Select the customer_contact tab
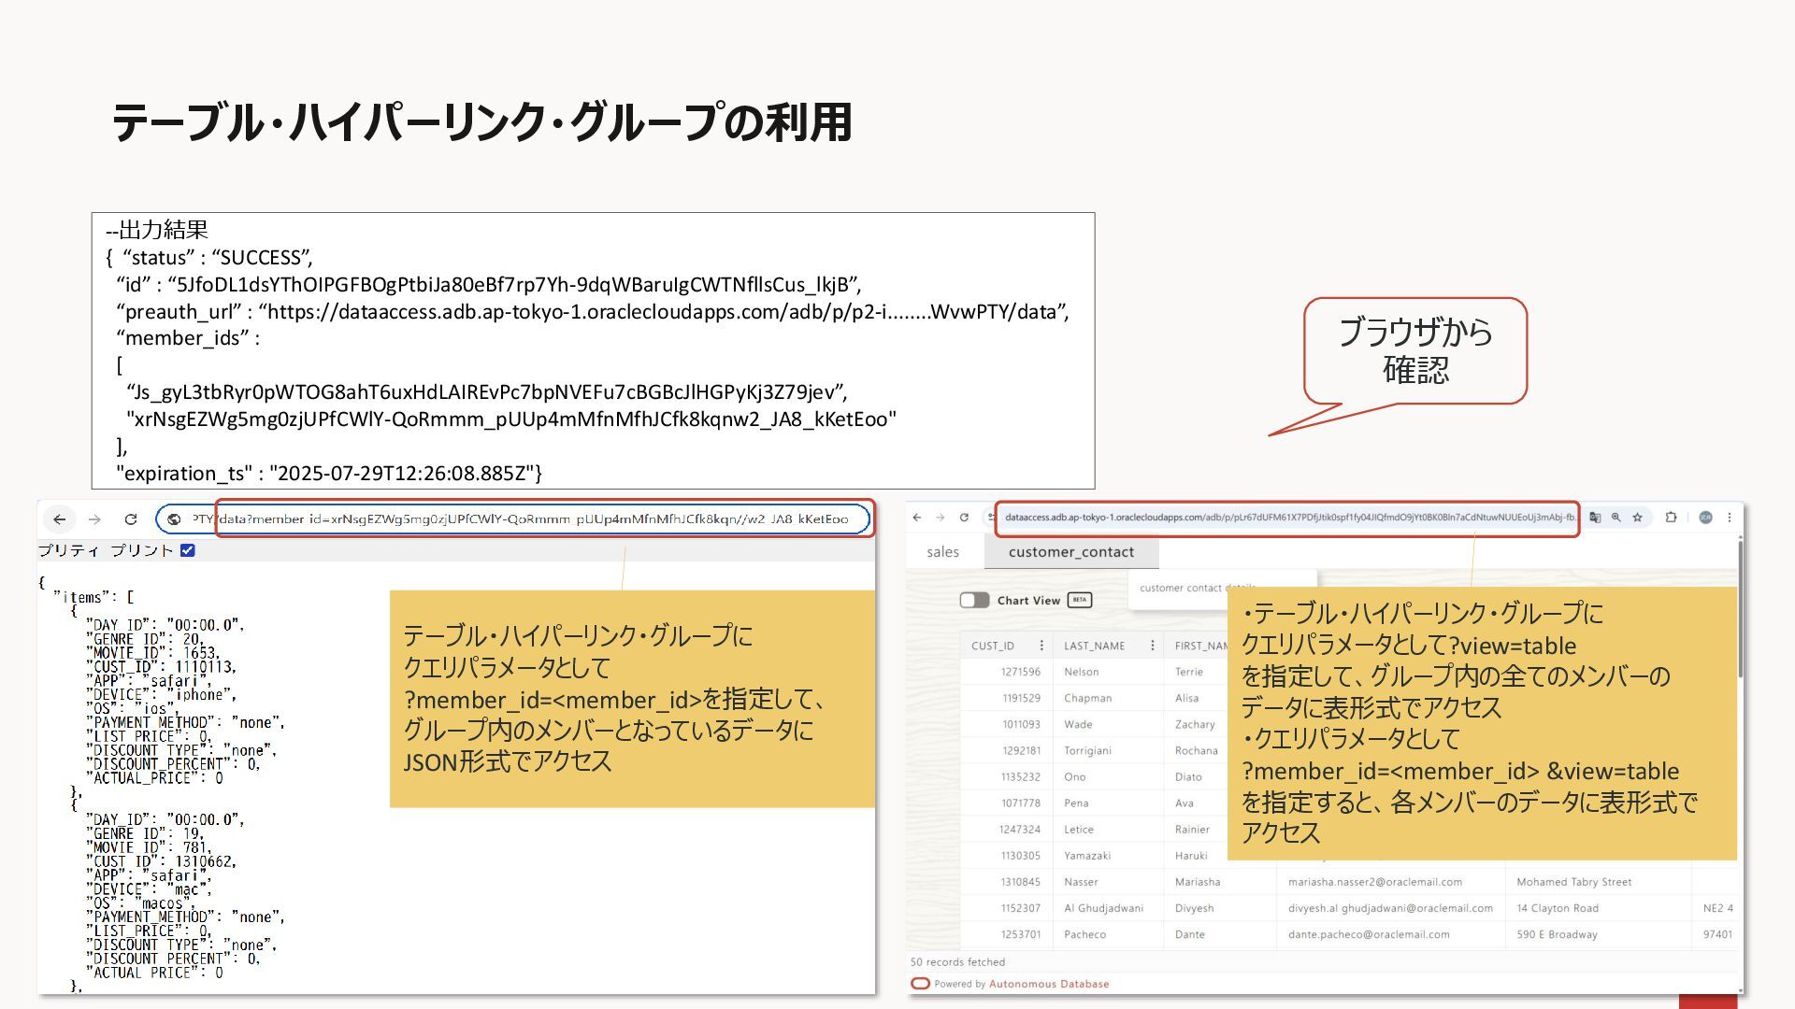 tap(1070, 552)
